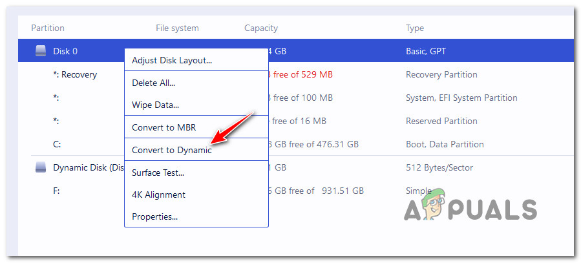The image size is (581, 263).
Task: Click the Disk 0 drive icon
Action: [41, 51]
